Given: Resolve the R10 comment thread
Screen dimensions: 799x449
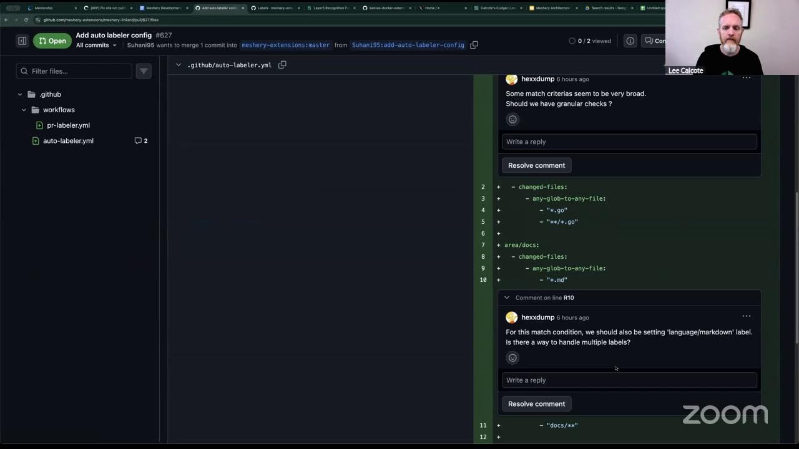Looking at the screenshot, I should (536, 403).
